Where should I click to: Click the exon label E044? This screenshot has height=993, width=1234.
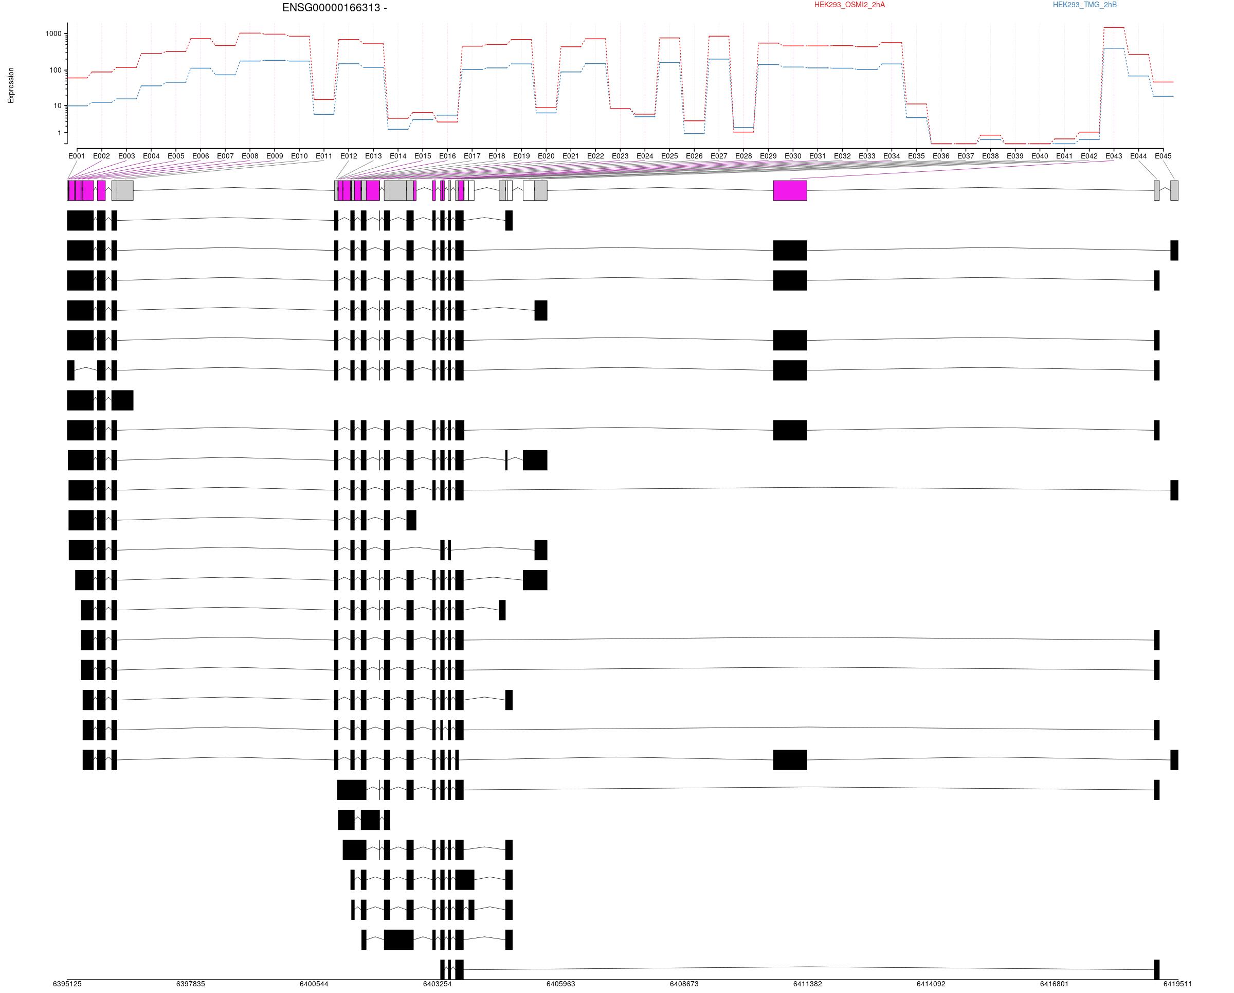(1138, 156)
